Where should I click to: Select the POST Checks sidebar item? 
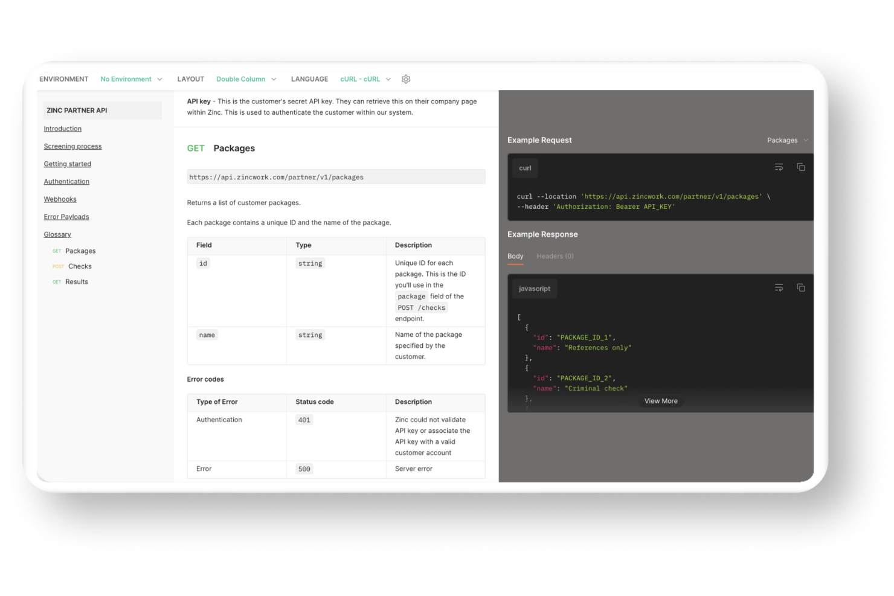72,266
